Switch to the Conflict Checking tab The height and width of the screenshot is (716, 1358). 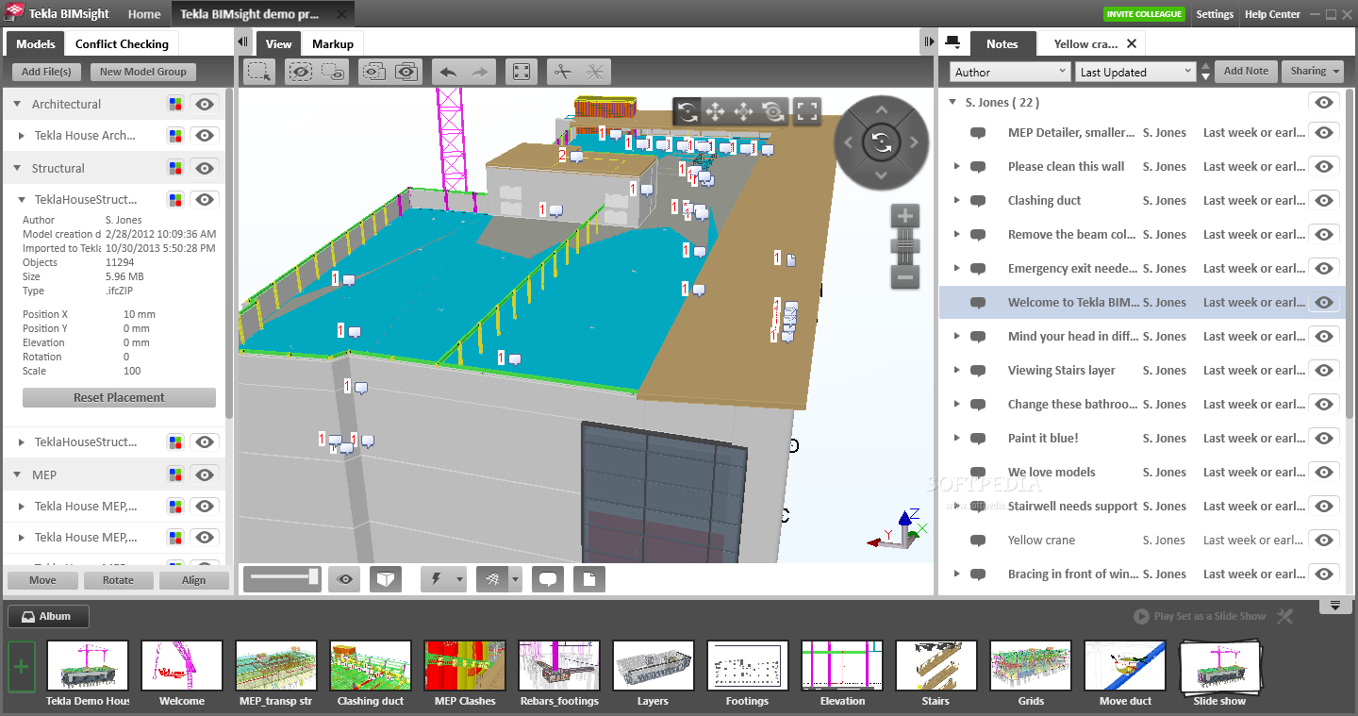(122, 43)
